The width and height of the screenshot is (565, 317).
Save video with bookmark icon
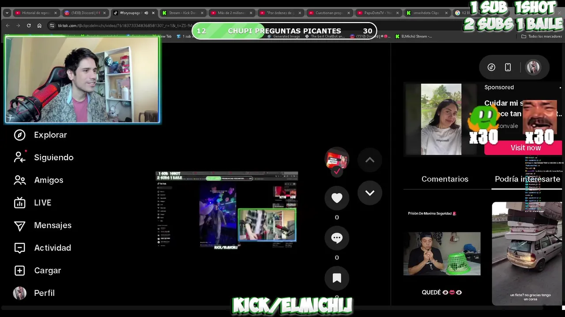[x=337, y=278]
